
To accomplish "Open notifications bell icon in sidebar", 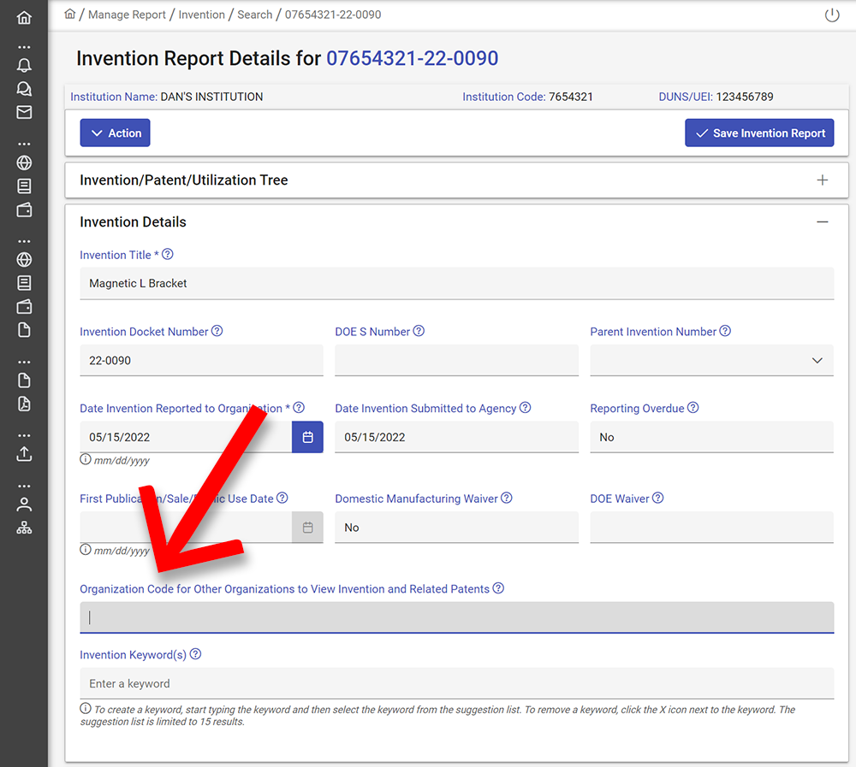I will pyautogui.click(x=24, y=65).
